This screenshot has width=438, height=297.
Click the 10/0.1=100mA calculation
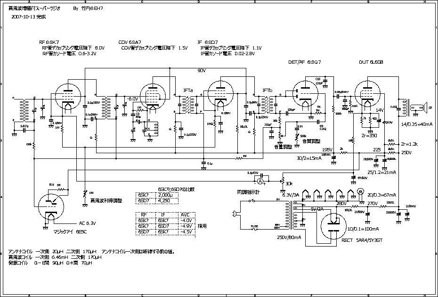point(363,229)
